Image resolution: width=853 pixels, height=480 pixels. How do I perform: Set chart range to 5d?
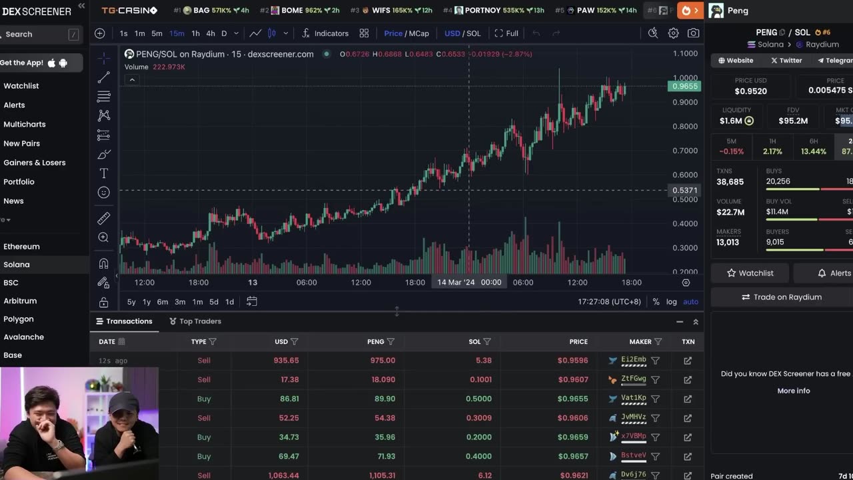click(214, 301)
